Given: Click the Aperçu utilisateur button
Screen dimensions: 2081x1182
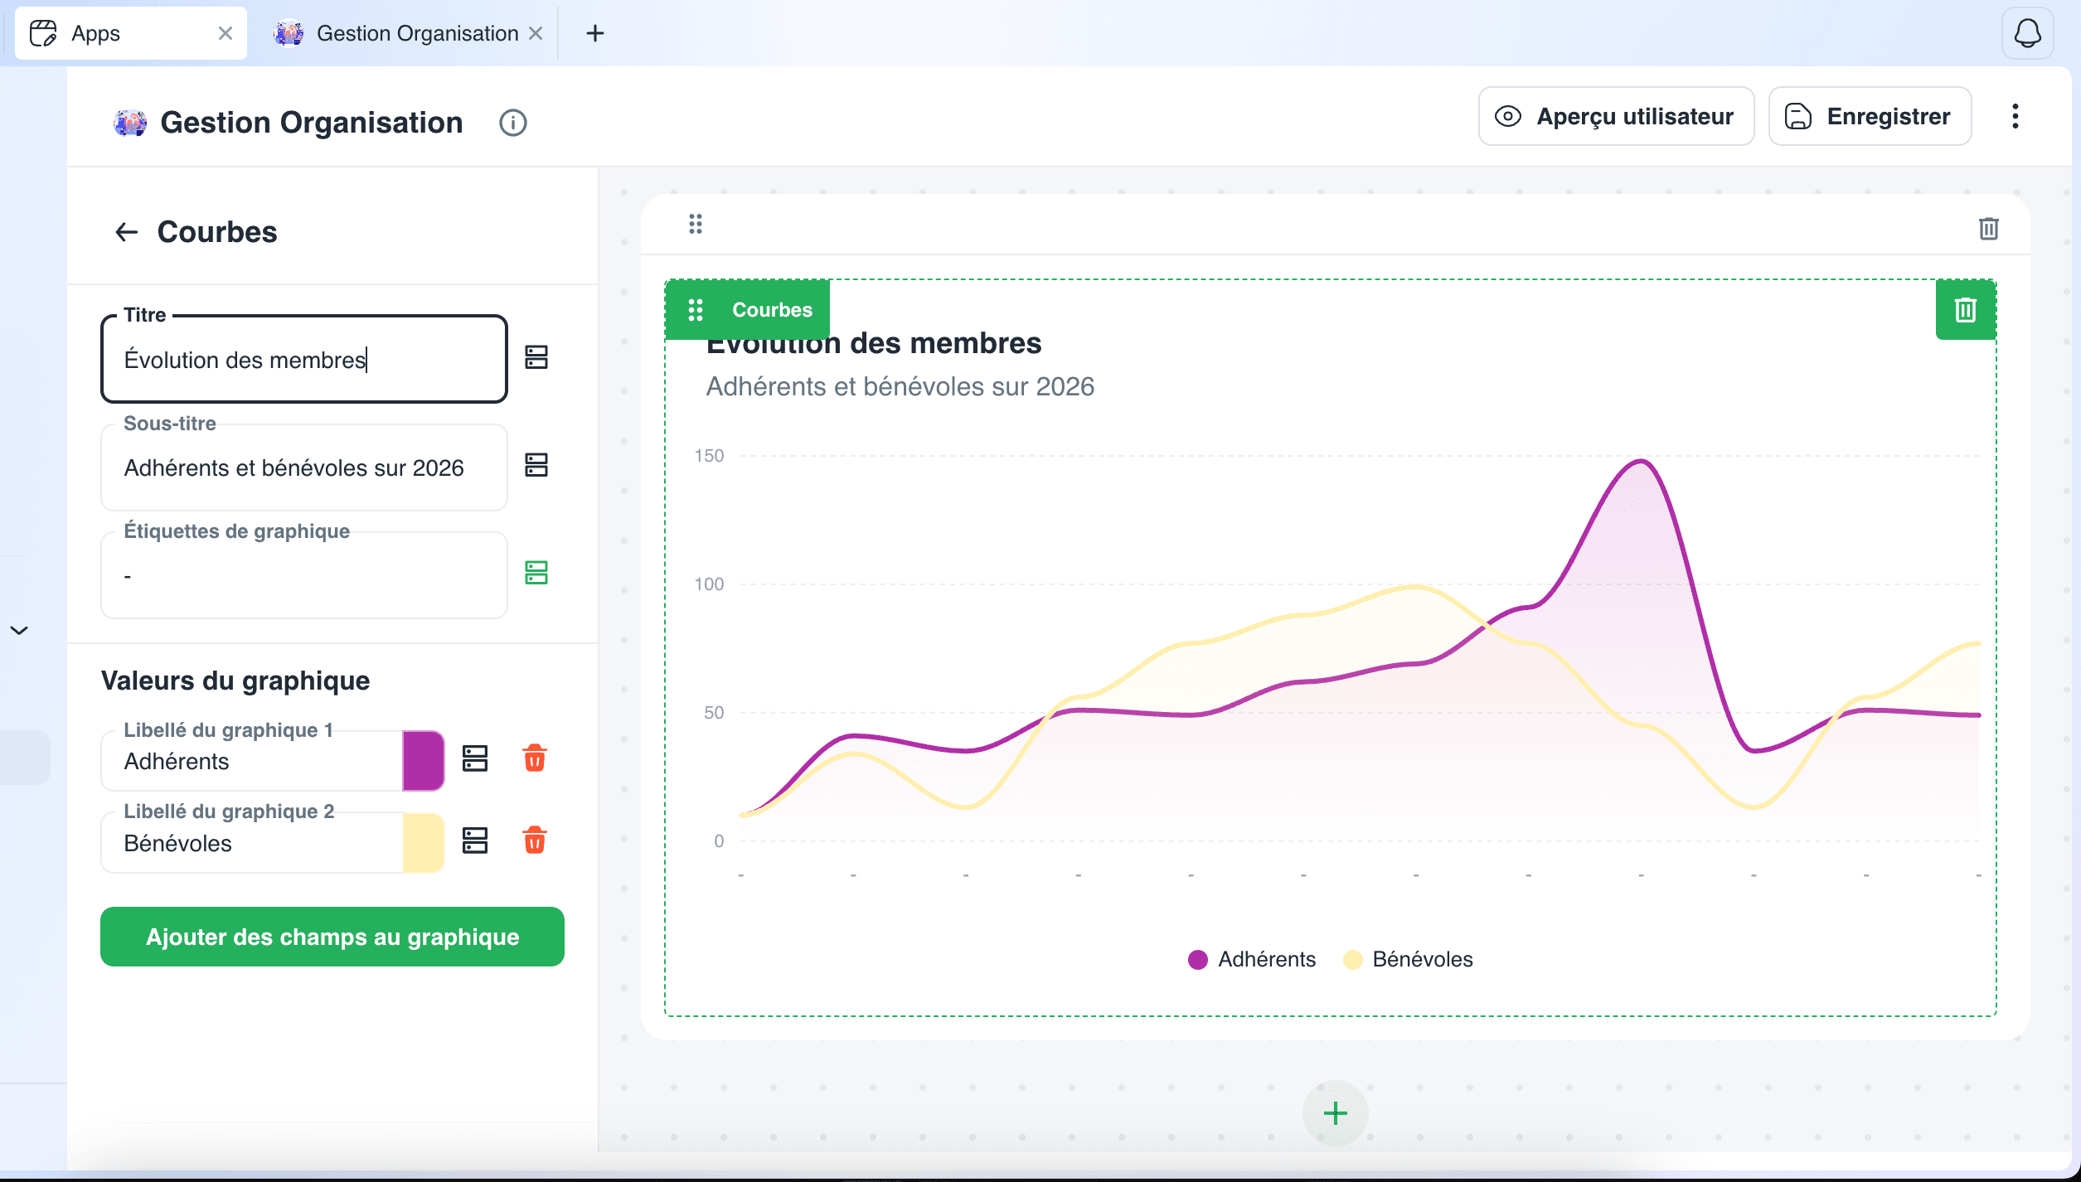Looking at the screenshot, I should click(x=1616, y=116).
